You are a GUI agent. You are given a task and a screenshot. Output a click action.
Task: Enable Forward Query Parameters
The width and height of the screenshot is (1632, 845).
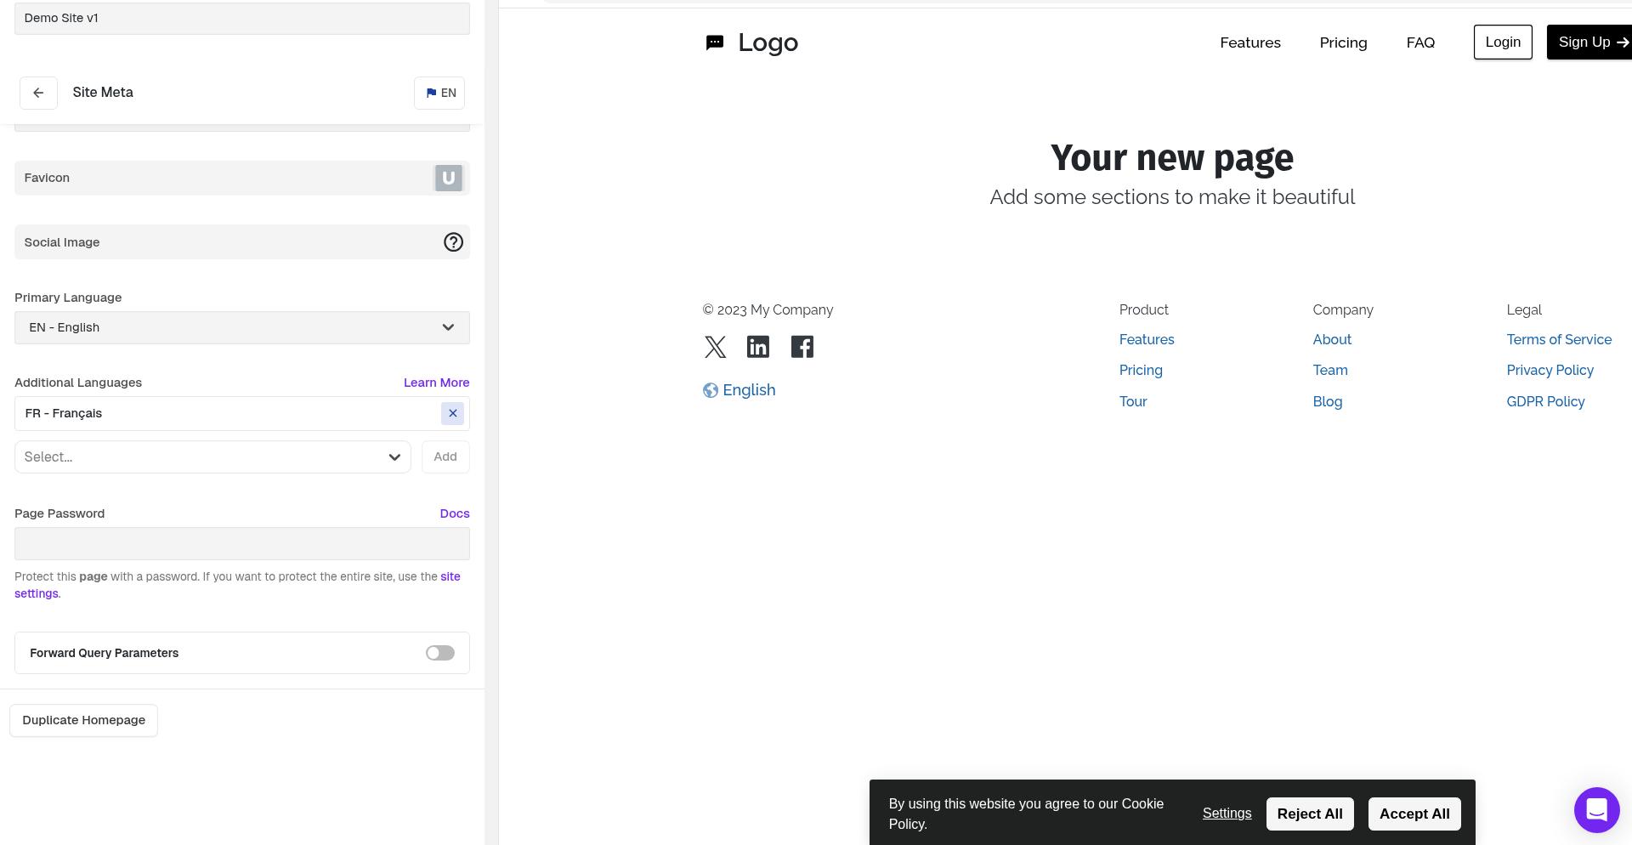click(x=439, y=653)
